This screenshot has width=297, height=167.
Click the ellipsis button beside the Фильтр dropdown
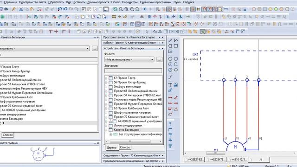pyautogui.click(x=159, y=59)
